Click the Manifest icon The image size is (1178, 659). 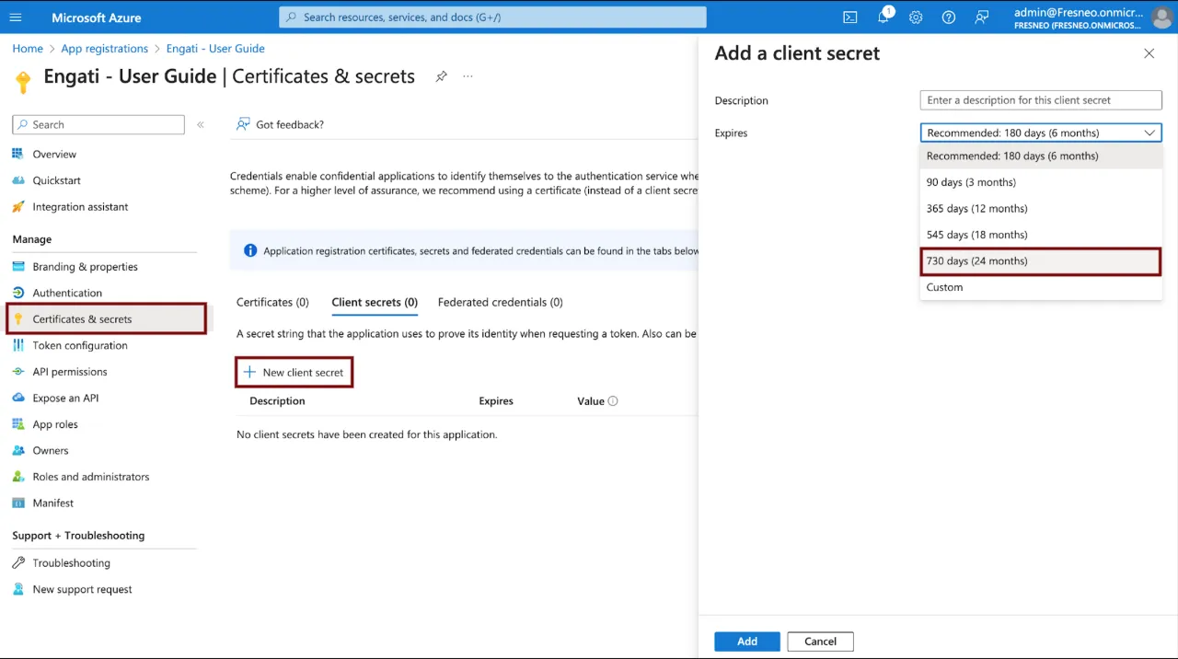(17, 503)
